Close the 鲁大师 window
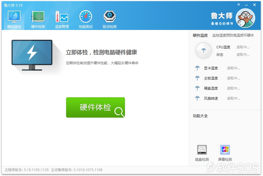Viewport: 263px width, 176px height. (254, 5)
